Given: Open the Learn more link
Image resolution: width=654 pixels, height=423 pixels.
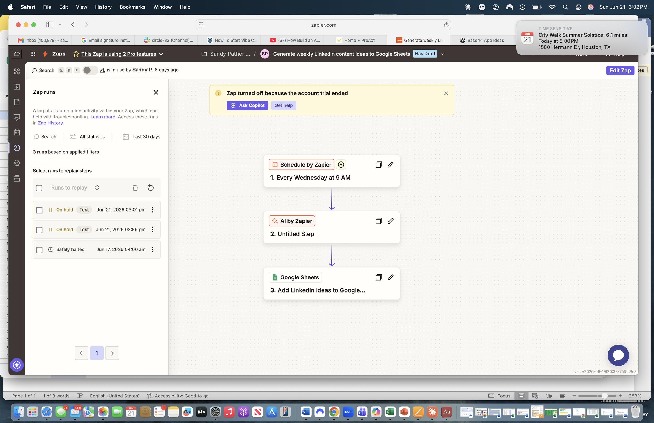Looking at the screenshot, I should tap(103, 117).
